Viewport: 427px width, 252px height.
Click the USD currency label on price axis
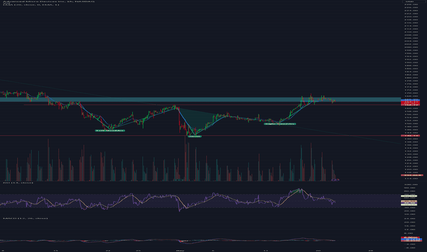pyautogui.click(x=410, y=2)
